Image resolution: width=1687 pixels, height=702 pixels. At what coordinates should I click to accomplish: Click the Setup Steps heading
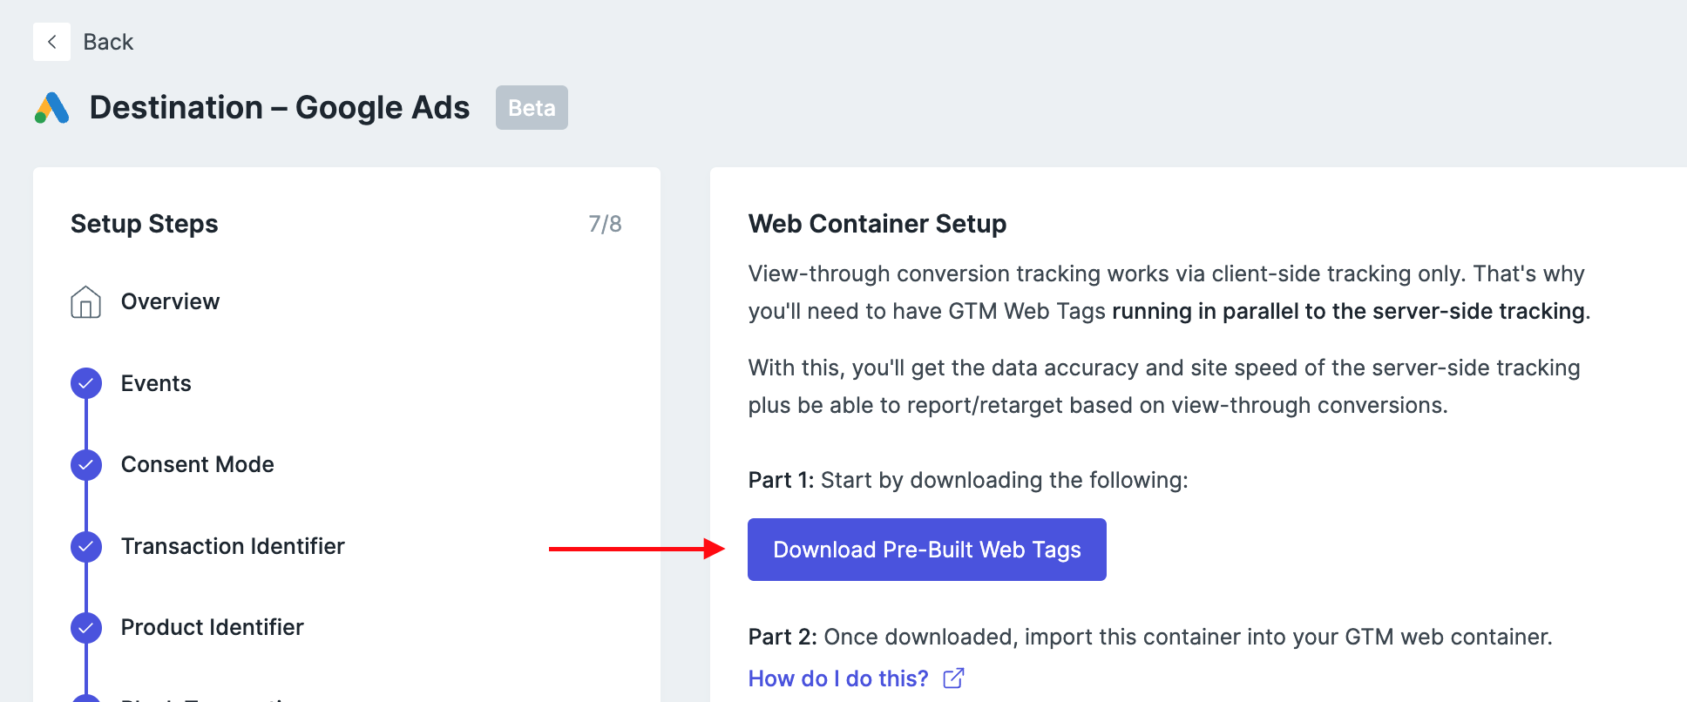tap(145, 224)
